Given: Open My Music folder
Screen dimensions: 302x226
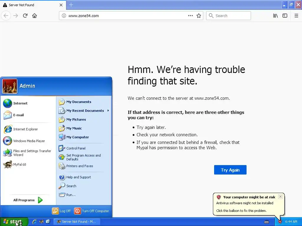Looking at the screenshot, I should (x=84, y=128).
